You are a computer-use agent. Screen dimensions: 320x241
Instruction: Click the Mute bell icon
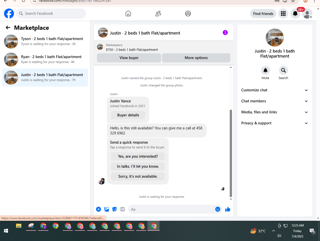265,70
